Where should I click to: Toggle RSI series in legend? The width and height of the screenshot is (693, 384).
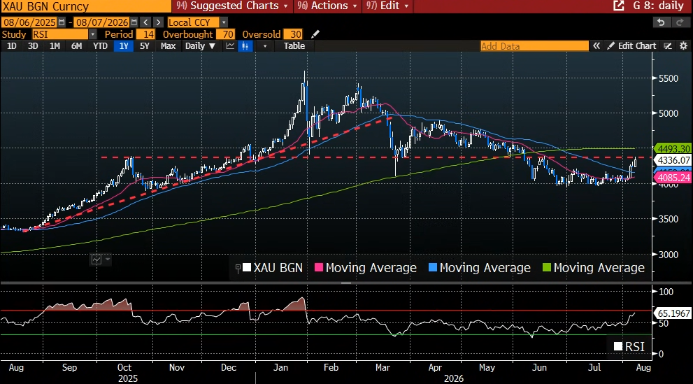[629, 347]
